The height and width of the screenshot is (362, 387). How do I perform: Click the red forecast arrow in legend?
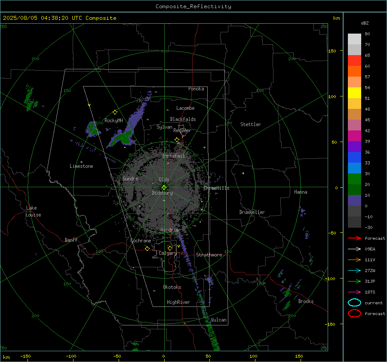coord(354,238)
